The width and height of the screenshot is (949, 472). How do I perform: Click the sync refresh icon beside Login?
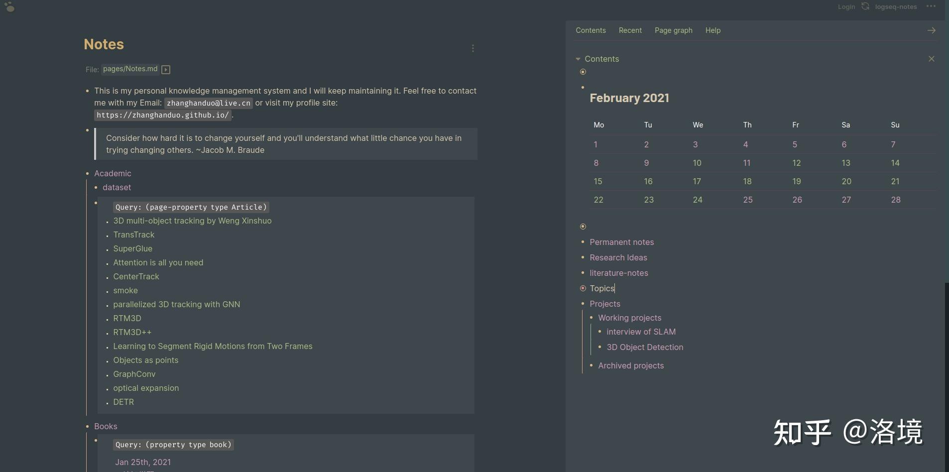pos(865,6)
